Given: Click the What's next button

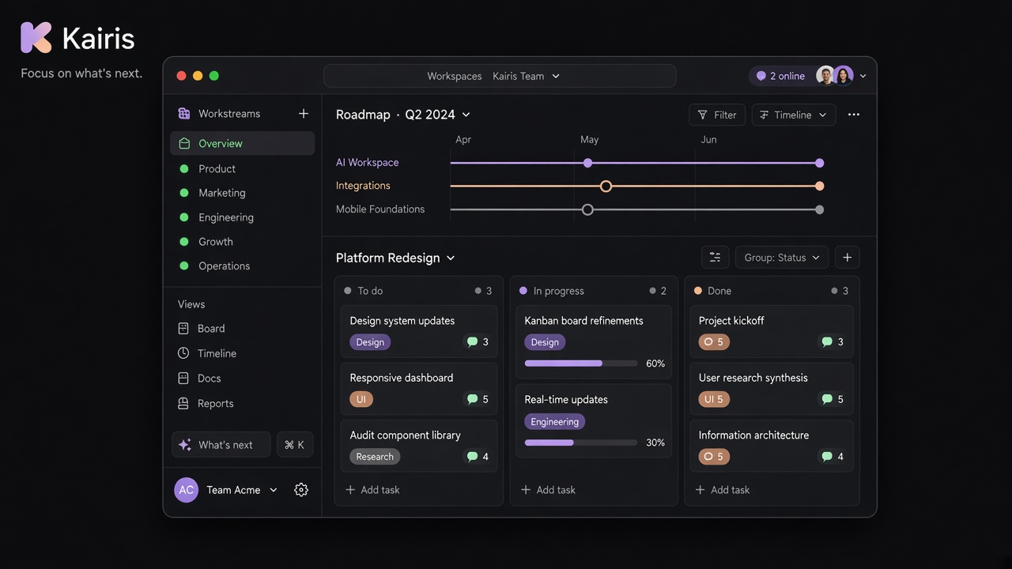Looking at the screenshot, I should 221,445.
